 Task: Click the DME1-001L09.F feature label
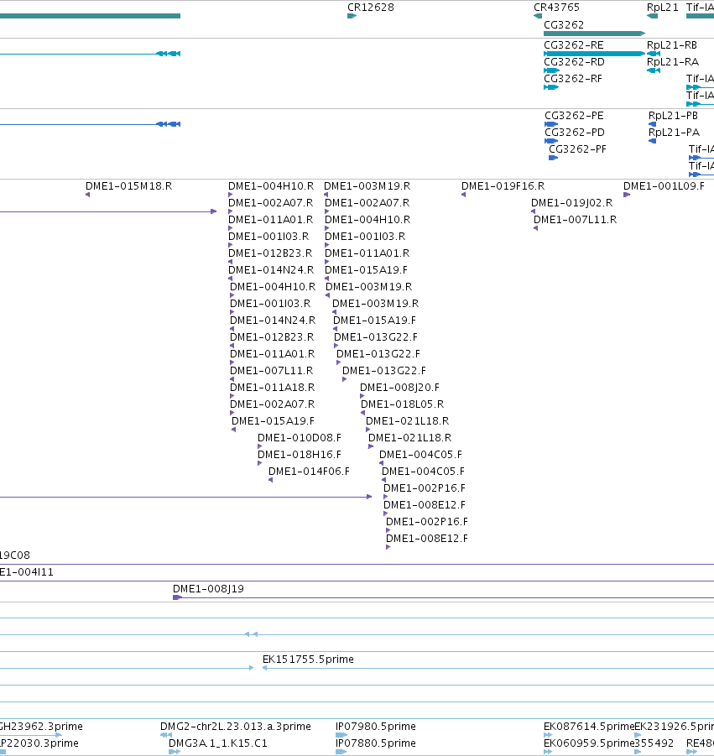click(x=664, y=186)
